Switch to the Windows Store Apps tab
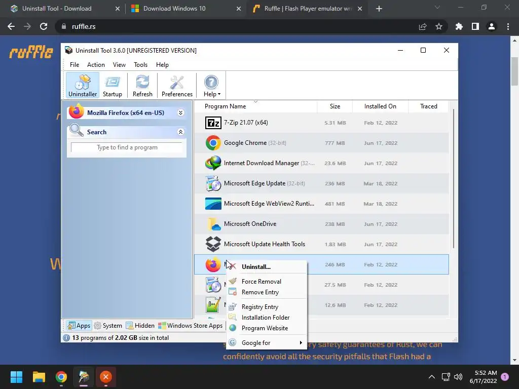This screenshot has height=389, width=519. click(191, 326)
